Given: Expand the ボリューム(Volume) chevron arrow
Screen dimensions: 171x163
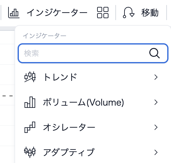Looking at the screenshot, I should (156, 102).
